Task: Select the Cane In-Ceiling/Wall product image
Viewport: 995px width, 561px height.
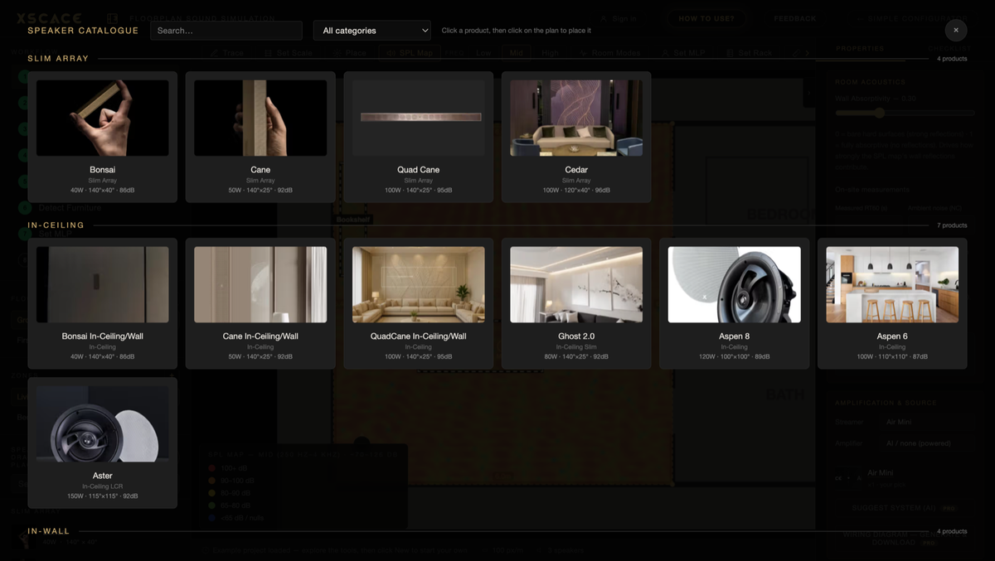Action: [x=260, y=284]
